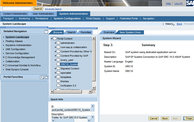Screen dimensions: 194x122
Task: Click the administrator folder icon
Action: point(59,43)
